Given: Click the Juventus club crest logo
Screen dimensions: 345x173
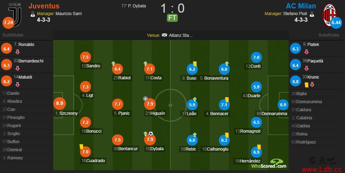Looking at the screenshot, I should [x=15, y=15].
